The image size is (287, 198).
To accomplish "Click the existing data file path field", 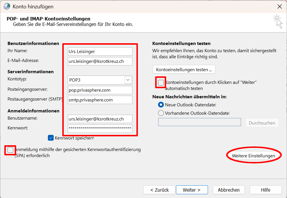I will click(x=199, y=122).
